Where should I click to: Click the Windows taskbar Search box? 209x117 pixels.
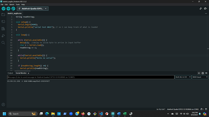tap(23, 114)
